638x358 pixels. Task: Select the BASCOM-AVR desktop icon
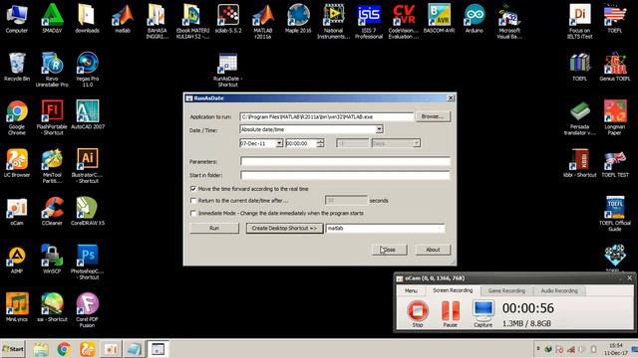coord(439,19)
